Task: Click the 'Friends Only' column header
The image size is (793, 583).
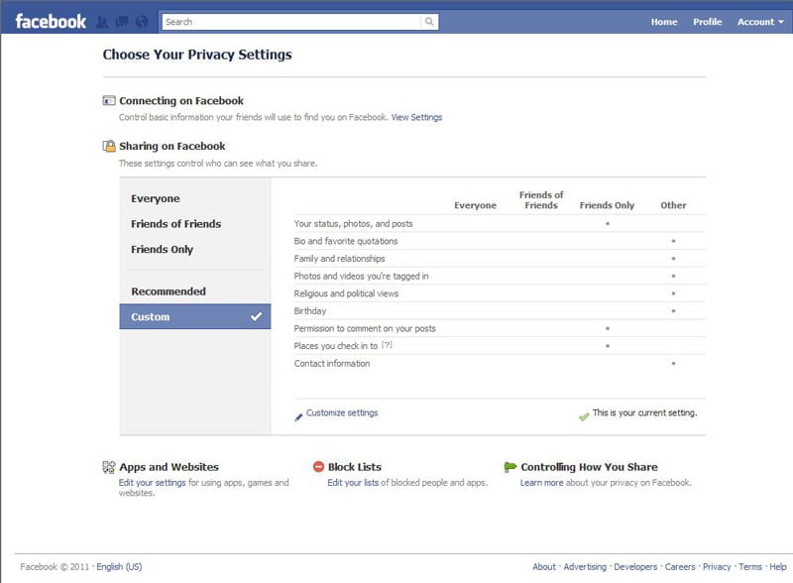Action: point(607,205)
